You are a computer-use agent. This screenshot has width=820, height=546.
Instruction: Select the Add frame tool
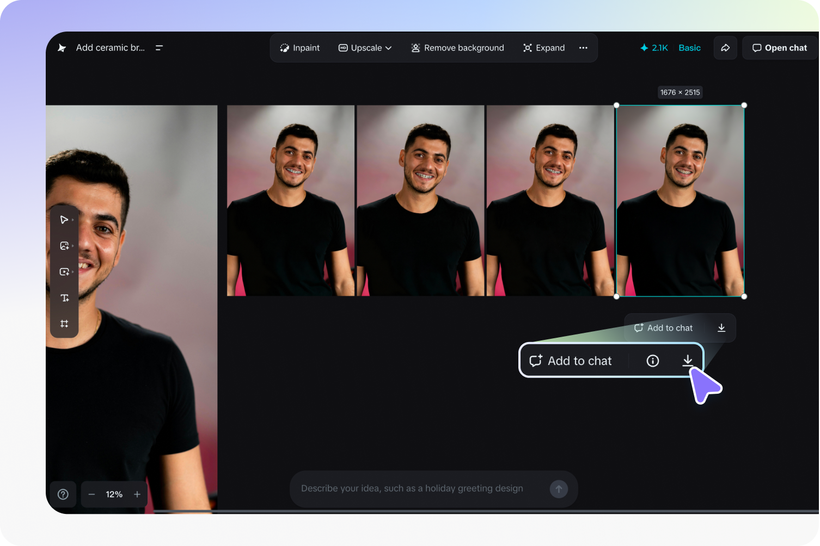64,323
